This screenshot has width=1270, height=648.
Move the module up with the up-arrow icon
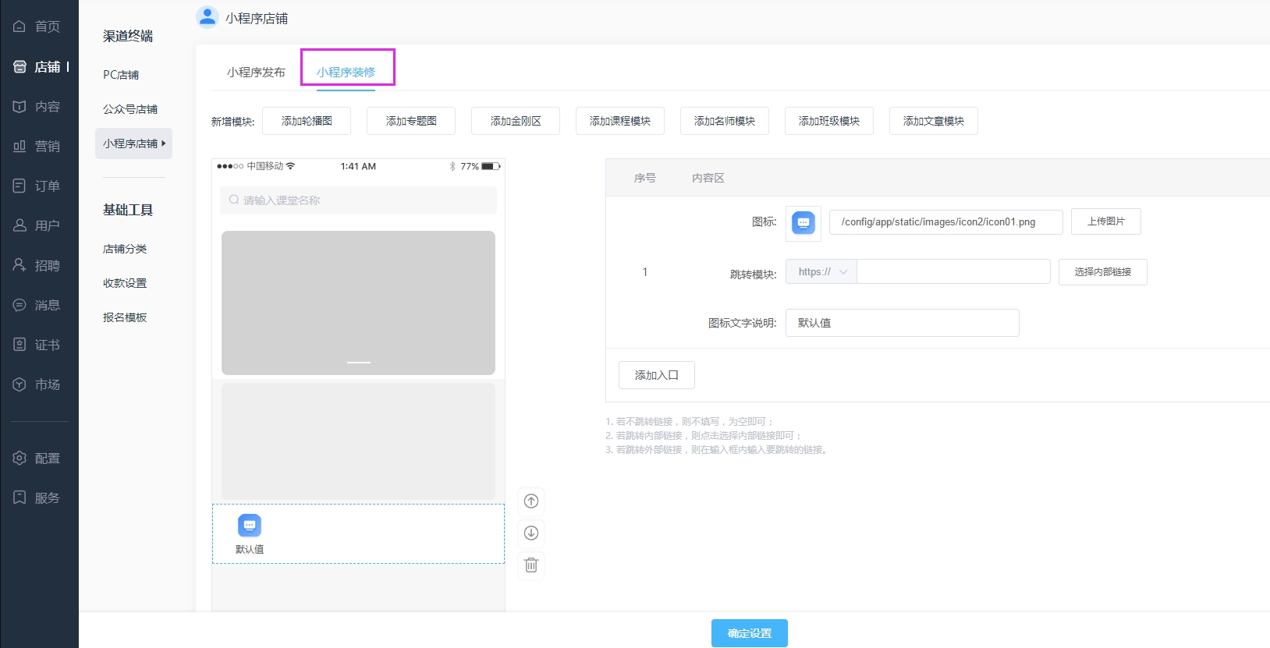pos(531,501)
